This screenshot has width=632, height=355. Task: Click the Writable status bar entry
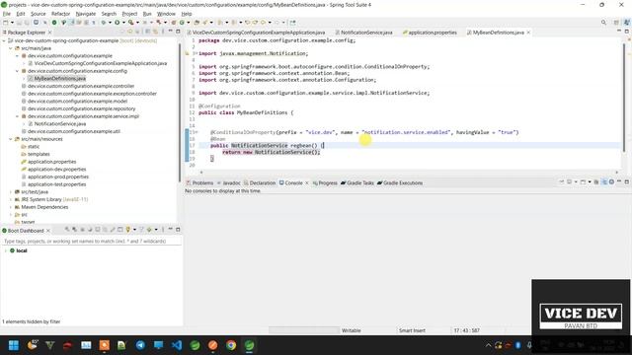[x=352, y=330]
